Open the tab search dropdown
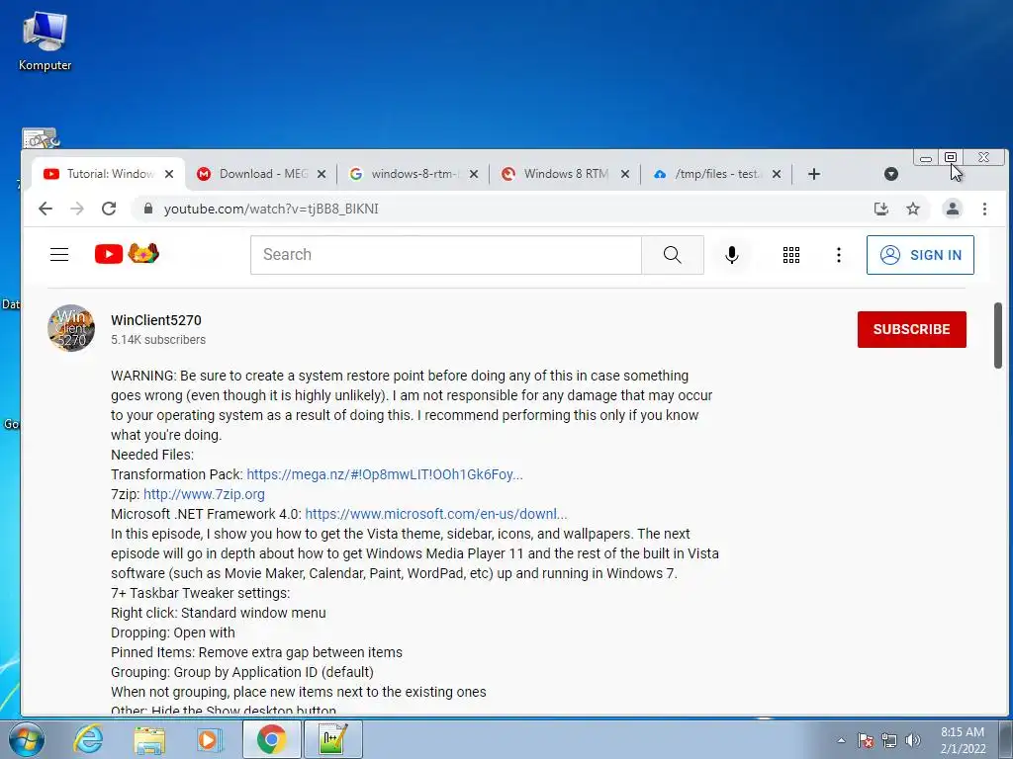 click(x=891, y=174)
